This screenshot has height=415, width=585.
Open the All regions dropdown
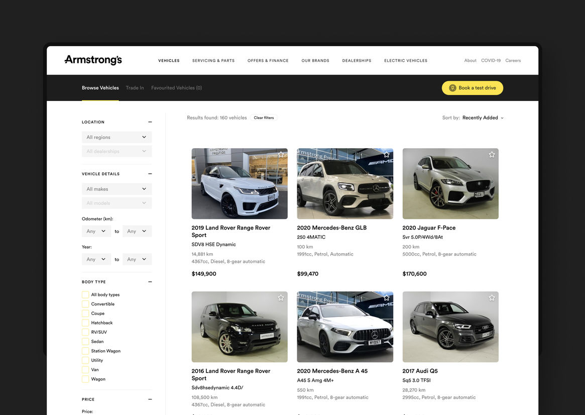(x=116, y=137)
